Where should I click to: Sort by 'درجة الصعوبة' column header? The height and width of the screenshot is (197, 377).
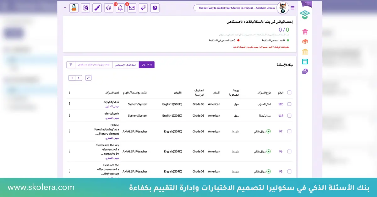click(234, 93)
